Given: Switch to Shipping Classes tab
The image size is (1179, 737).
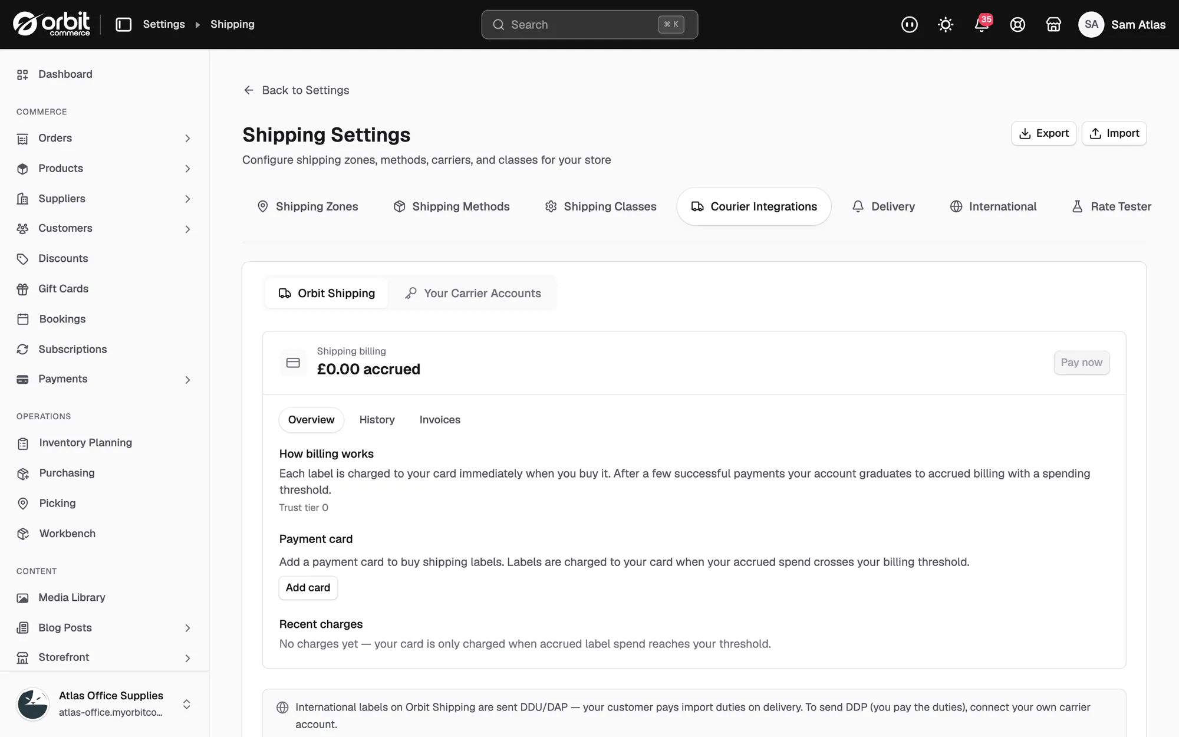Looking at the screenshot, I should 601,206.
